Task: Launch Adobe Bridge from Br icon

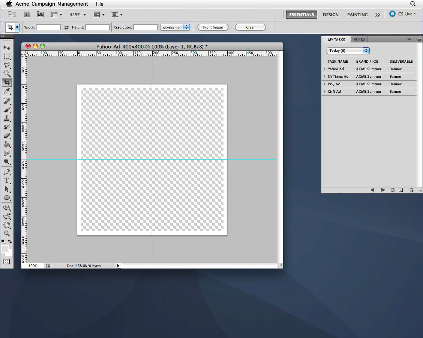Action: (27, 15)
